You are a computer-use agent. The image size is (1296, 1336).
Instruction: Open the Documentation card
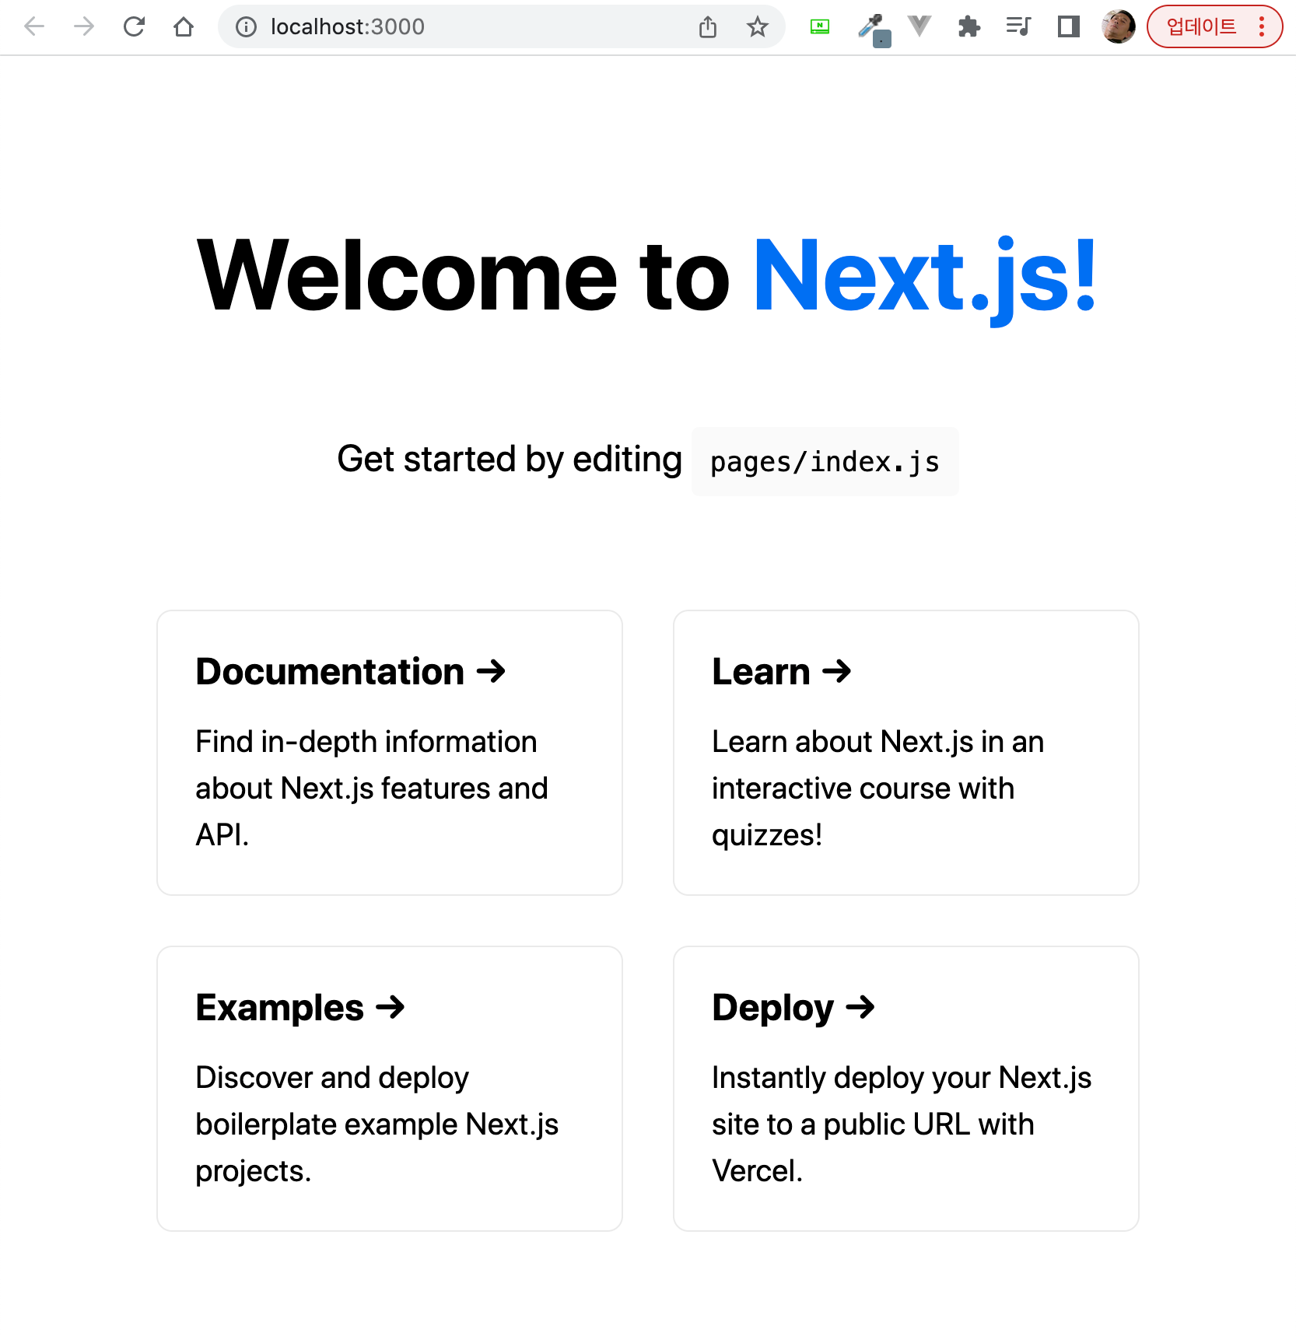tap(390, 753)
